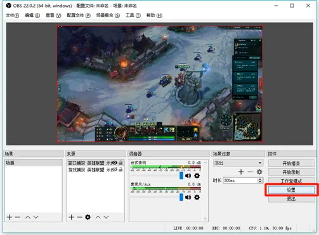Image resolution: width=319 pixels, height=235 pixels.
Task: Open source properties with the gear icon in the 来源 panel
Action: (x=88, y=217)
